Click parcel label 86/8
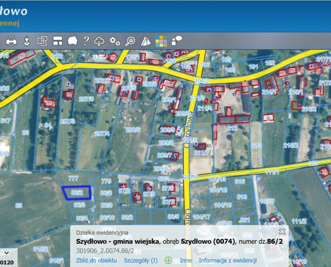This screenshot has height=267, width=331. 106,193
